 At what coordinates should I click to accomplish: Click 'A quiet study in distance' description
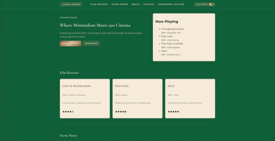coord(82,103)
